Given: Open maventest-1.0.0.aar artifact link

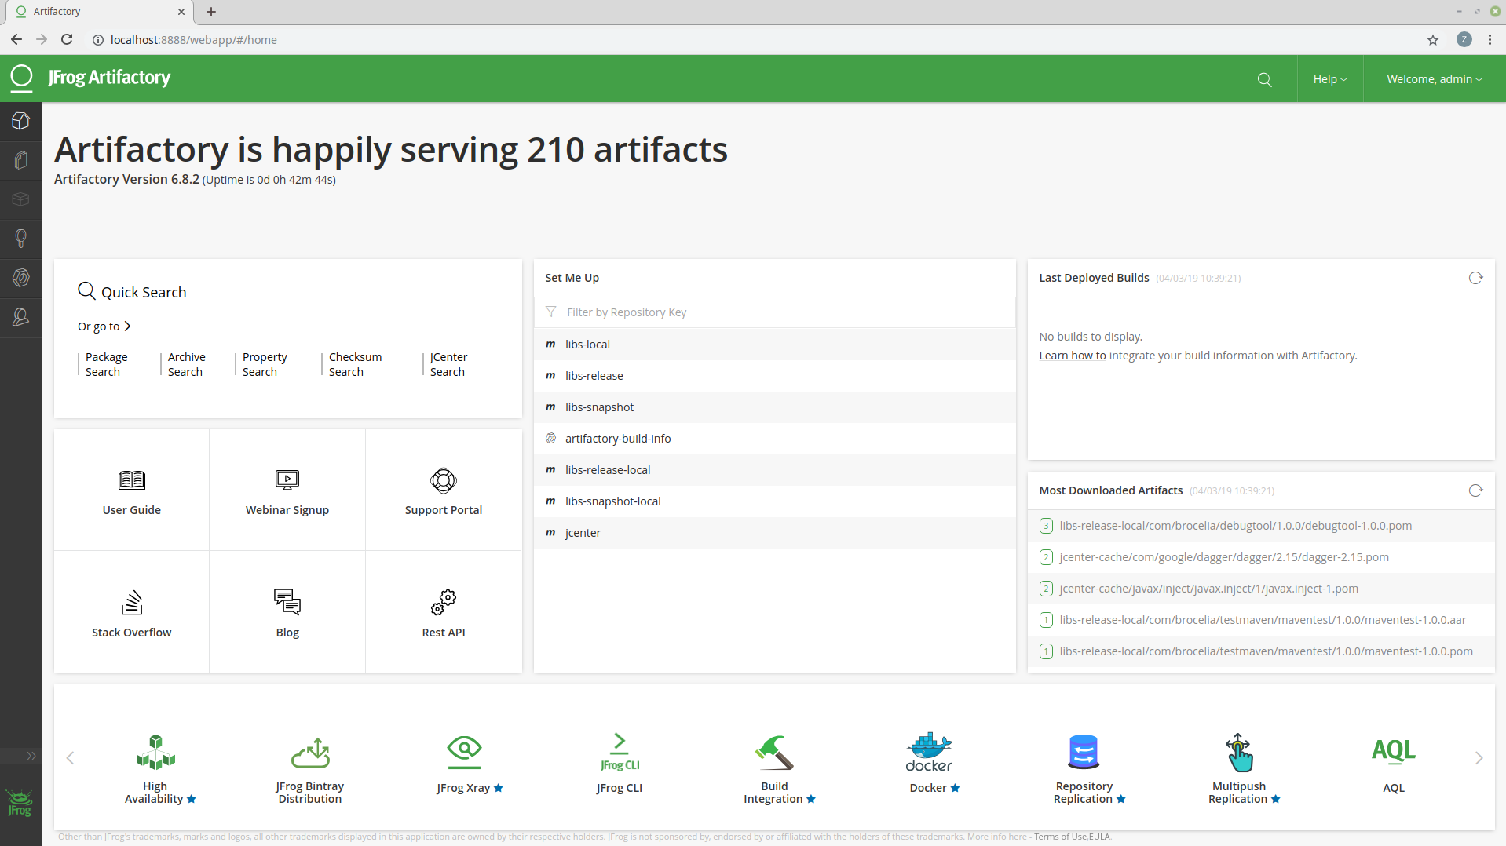Looking at the screenshot, I should pyautogui.click(x=1263, y=620).
